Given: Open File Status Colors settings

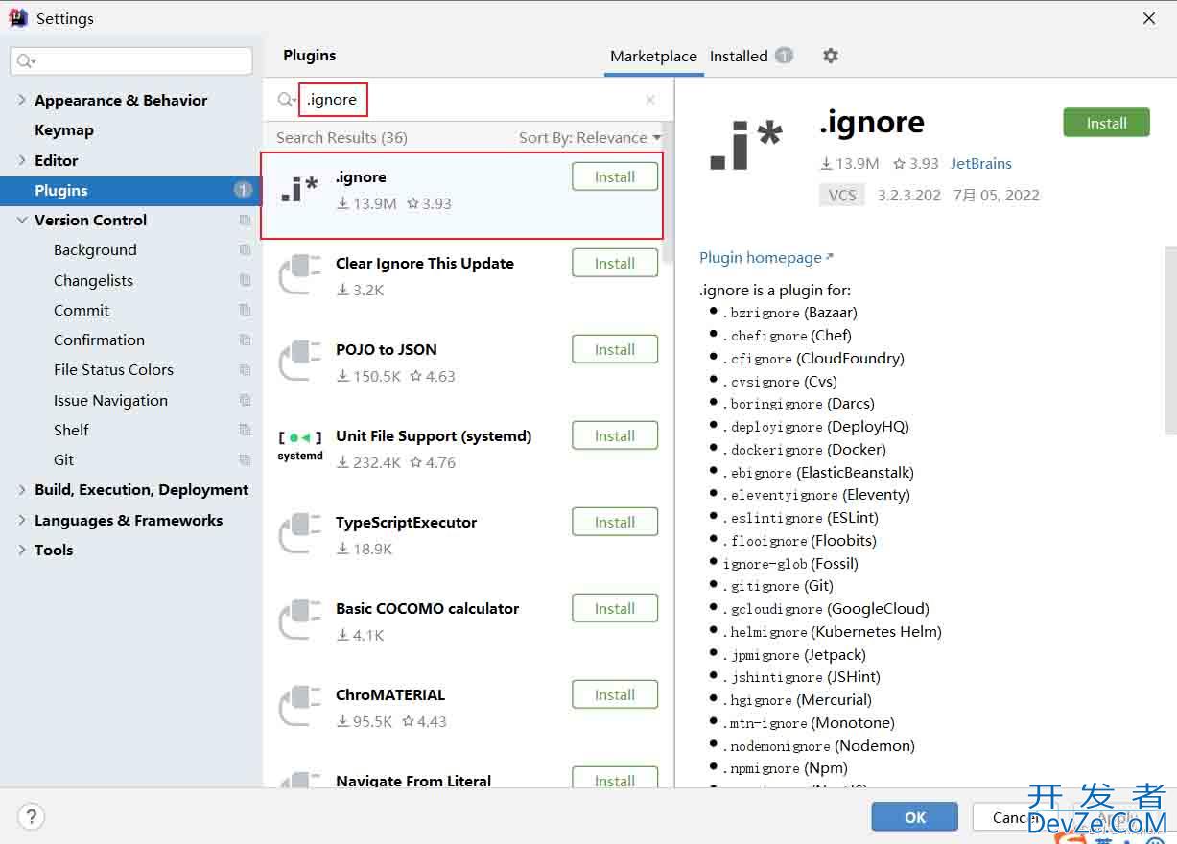Looking at the screenshot, I should click(x=113, y=370).
